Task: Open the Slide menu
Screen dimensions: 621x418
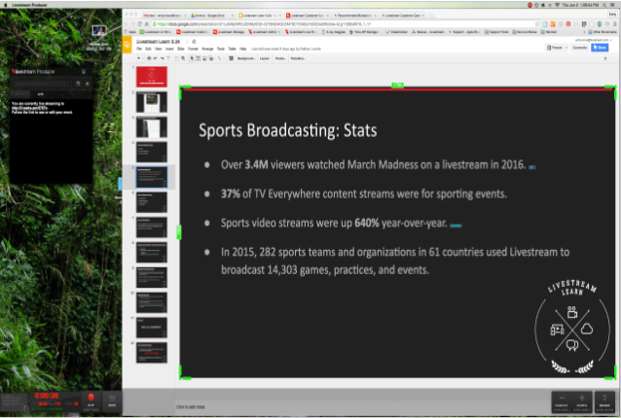Action: pyautogui.click(x=181, y=49)
